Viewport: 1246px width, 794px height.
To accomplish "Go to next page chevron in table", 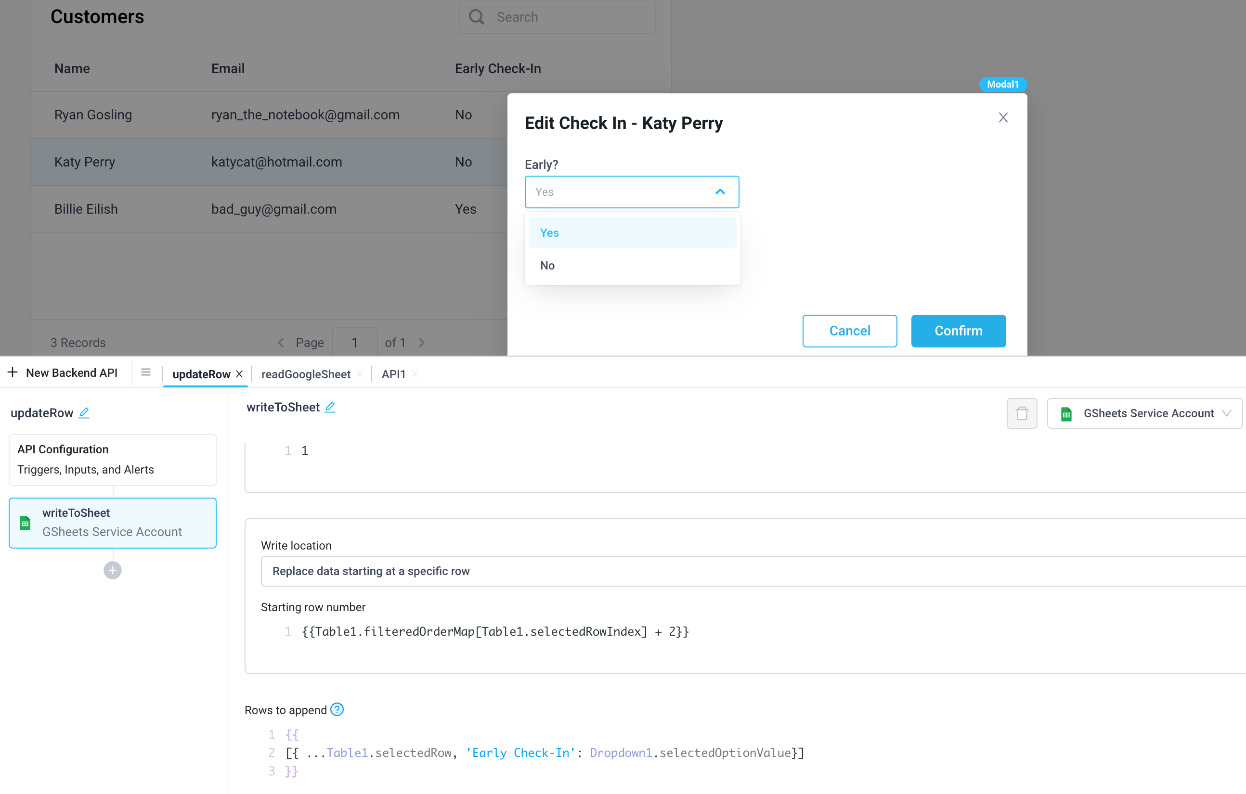I will coord(422,343).
